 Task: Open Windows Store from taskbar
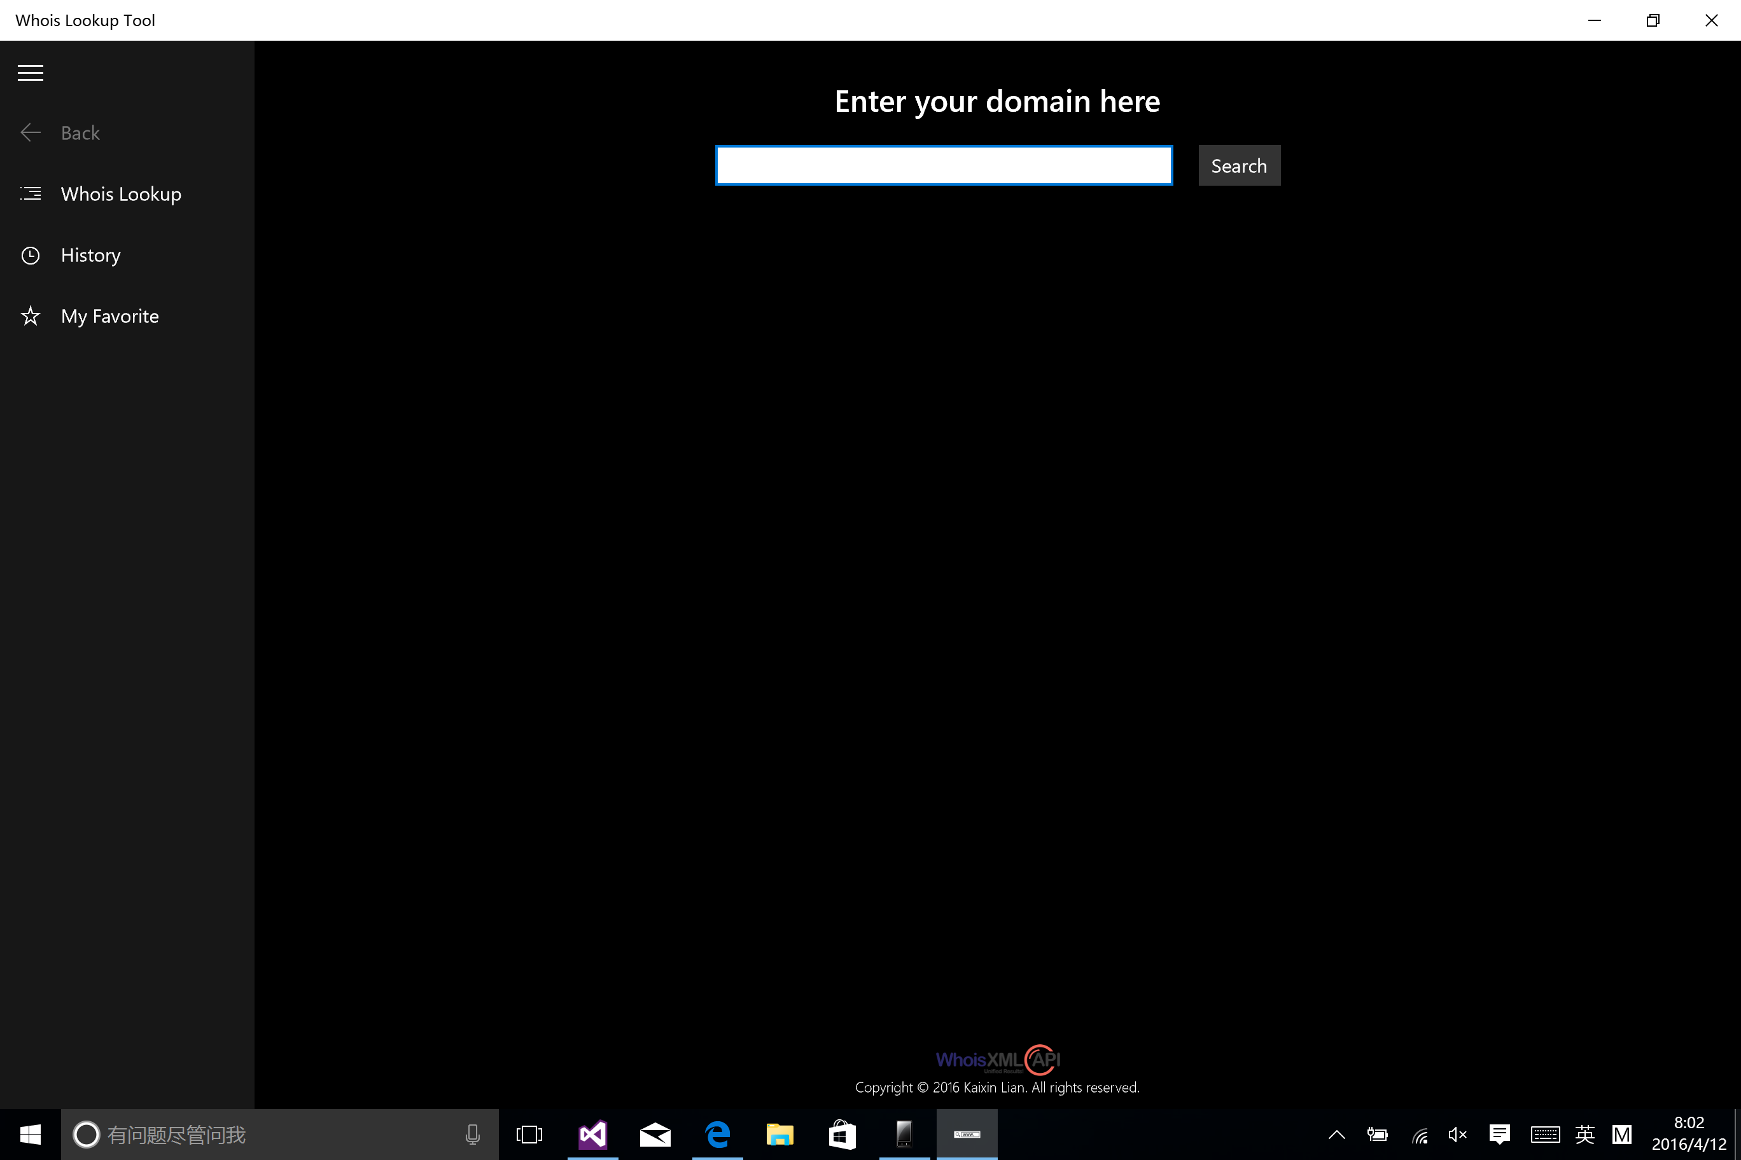click(x=843, y=1134)
